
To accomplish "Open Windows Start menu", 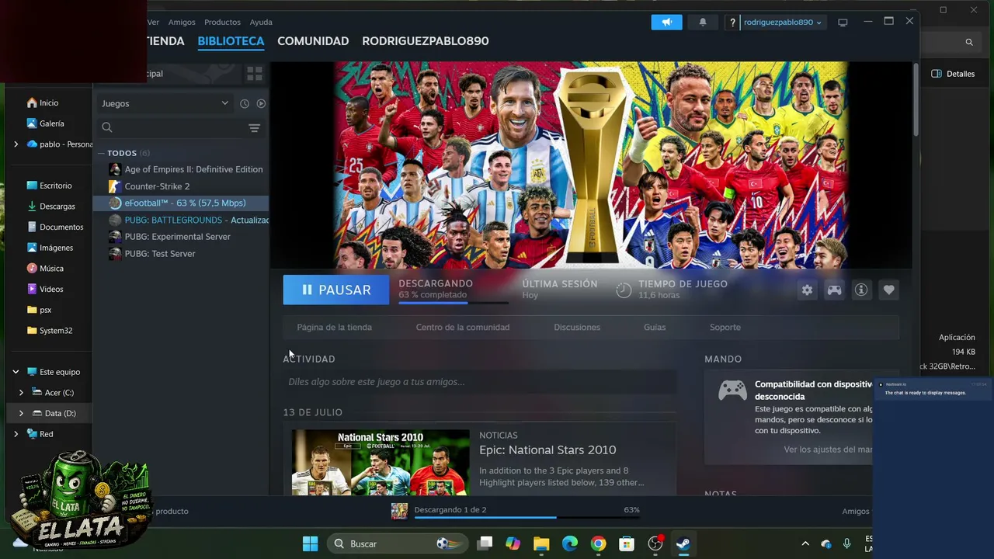I will point(310,543).
